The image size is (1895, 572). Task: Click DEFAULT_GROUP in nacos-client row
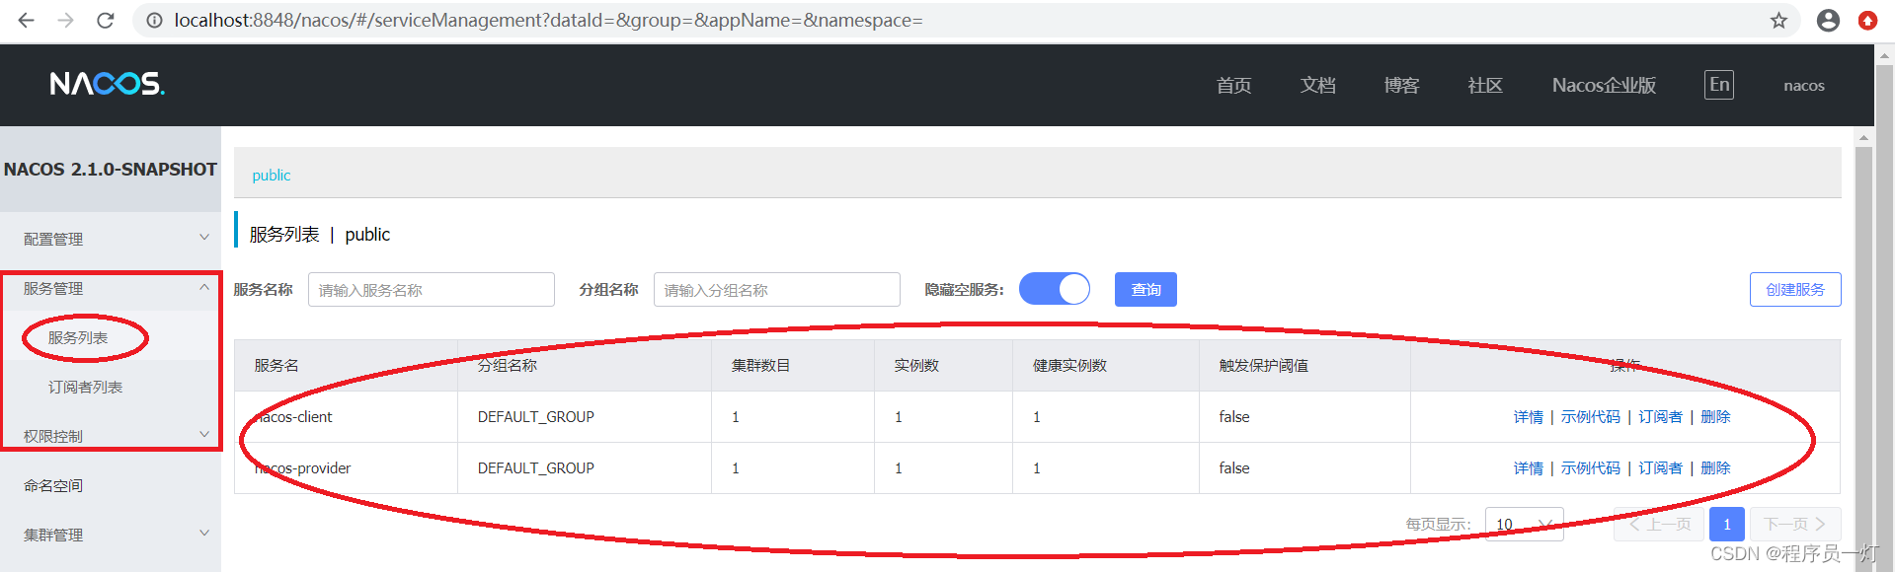point(536,416)
